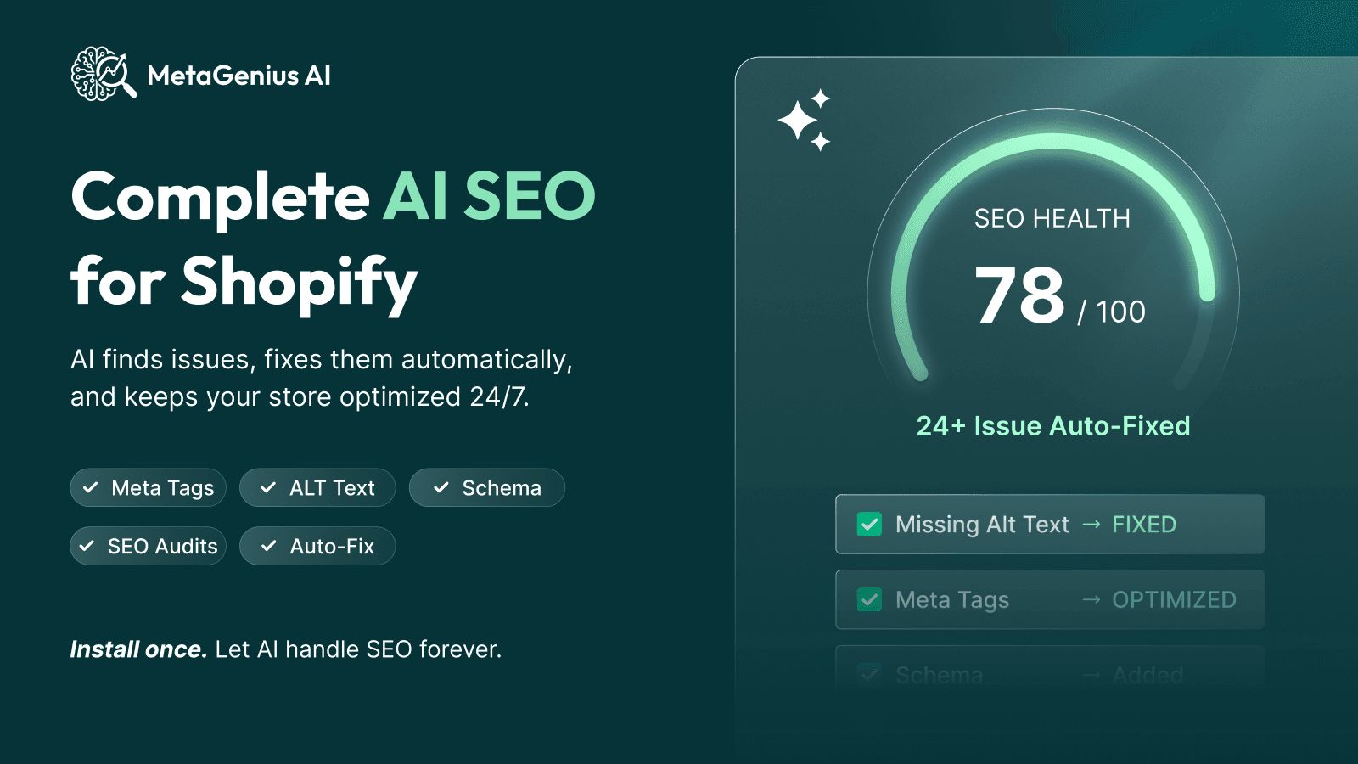1358x764 pixels.
Task: Click the checkmark icon in Meta Tags pill
Action: [91, 488]
